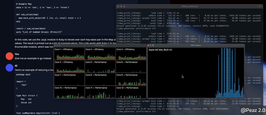The height and width of the screenshot is (115, 266).
Task: Select the Core 5 Performance graph
Action: 100,67
